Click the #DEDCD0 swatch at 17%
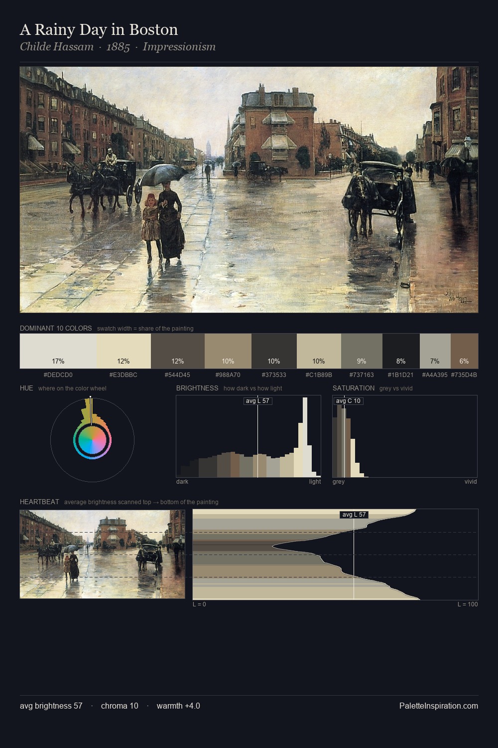The height and width of the screenshot is (748, 498). click(x=58, y=351)
